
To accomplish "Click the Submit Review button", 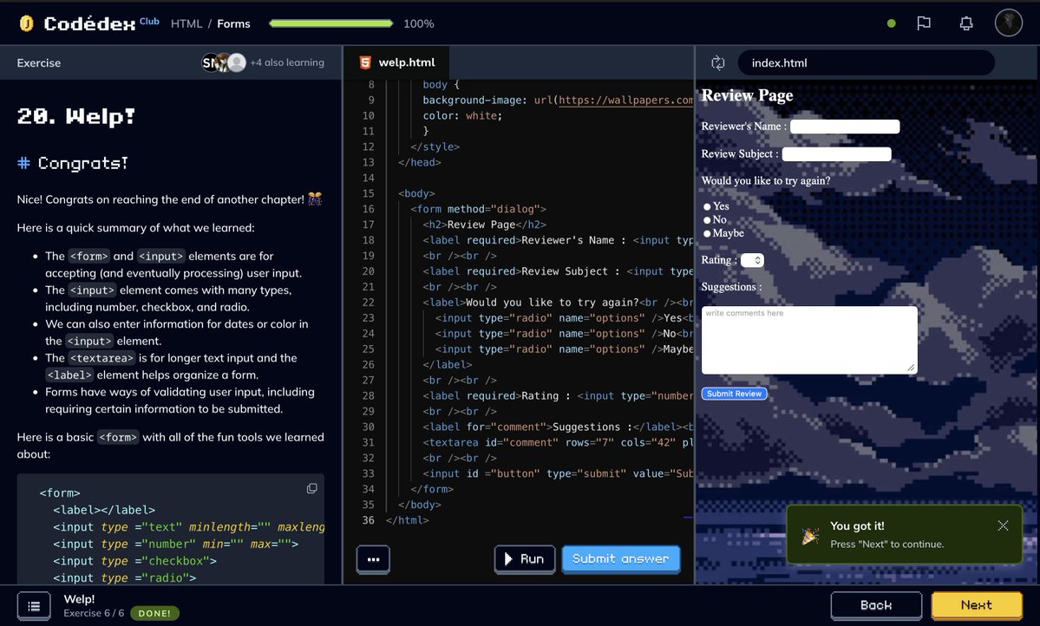I will click(734, 394).
